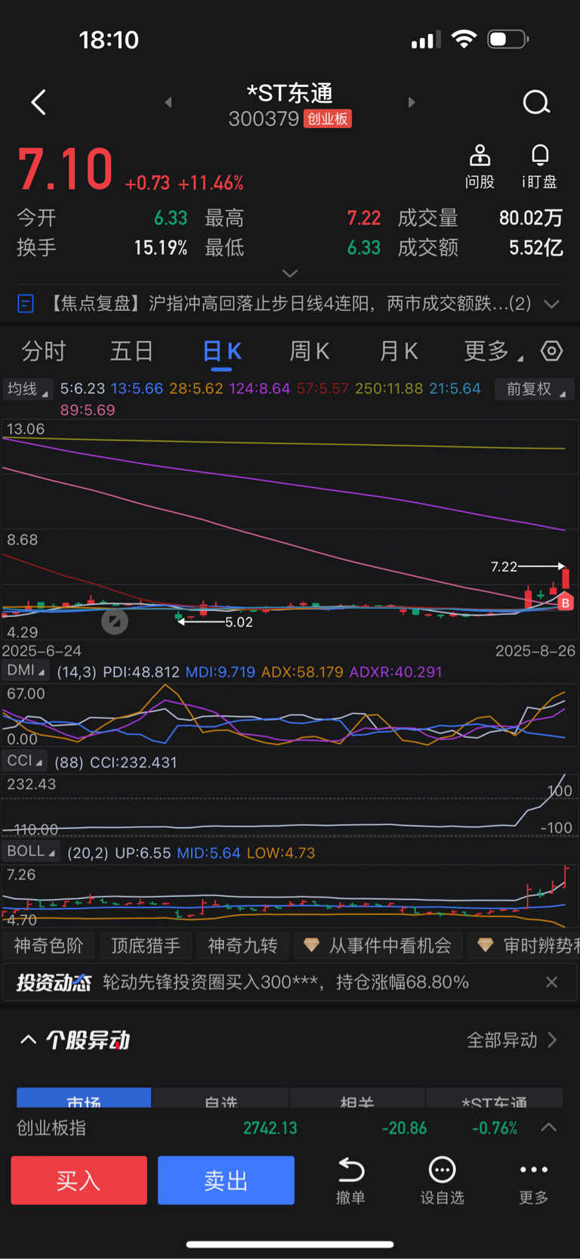Expand quote details chevron below stats
Viewport: 580px width, 1259px height.
290,273
